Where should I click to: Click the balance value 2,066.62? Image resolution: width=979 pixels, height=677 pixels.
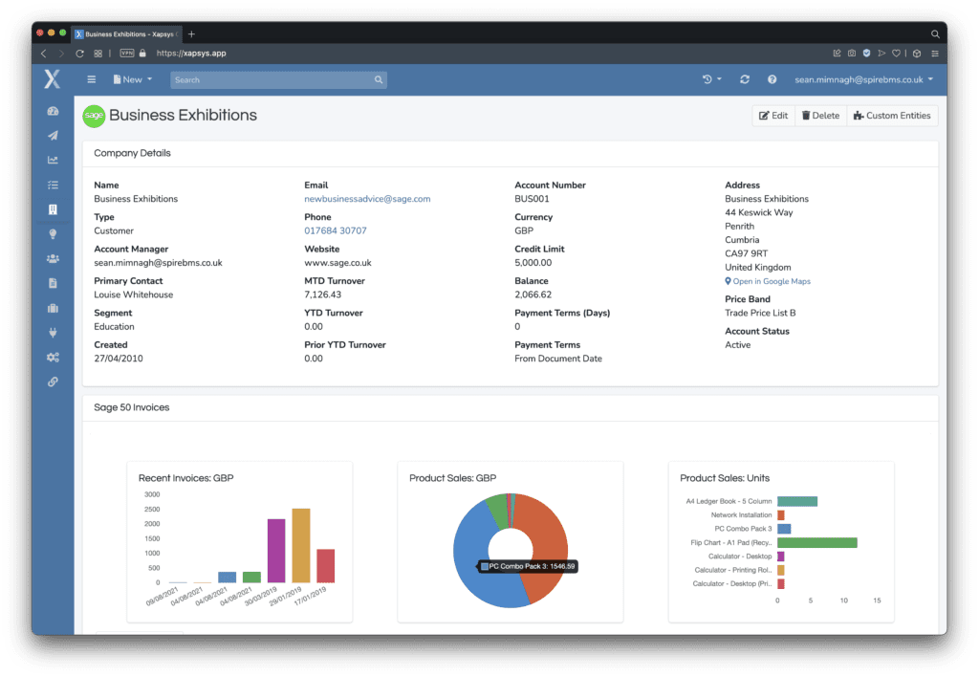533,295
